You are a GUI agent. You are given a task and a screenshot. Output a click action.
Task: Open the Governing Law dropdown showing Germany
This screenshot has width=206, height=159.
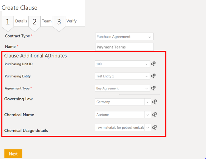tap(123, 102)
